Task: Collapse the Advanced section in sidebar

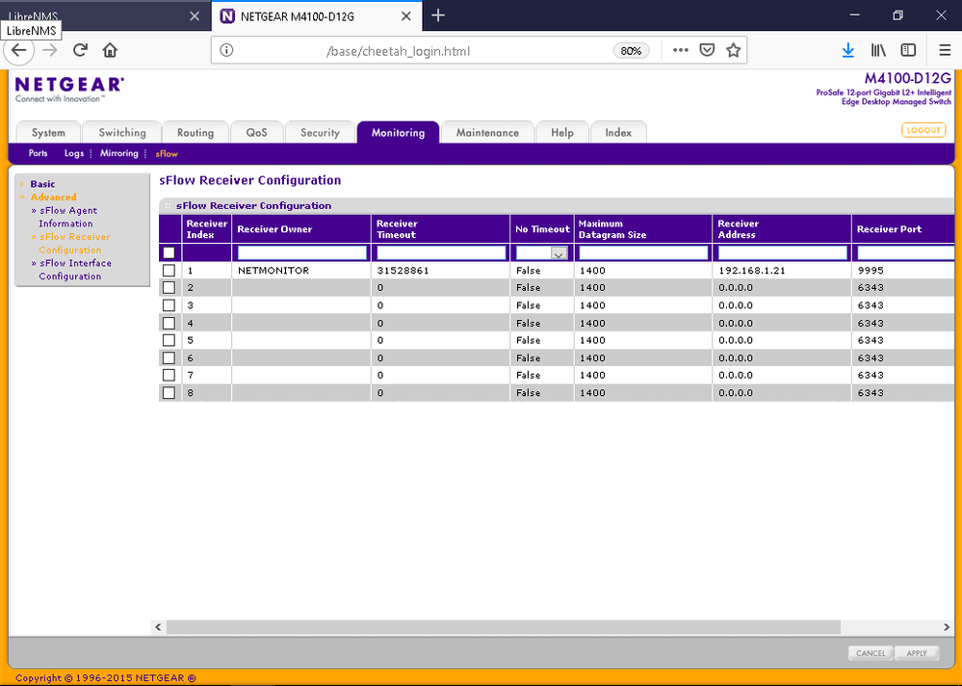Action: 53,197
